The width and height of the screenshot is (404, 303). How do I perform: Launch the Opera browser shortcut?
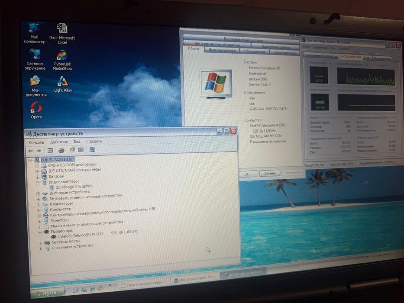coord(36,110)
